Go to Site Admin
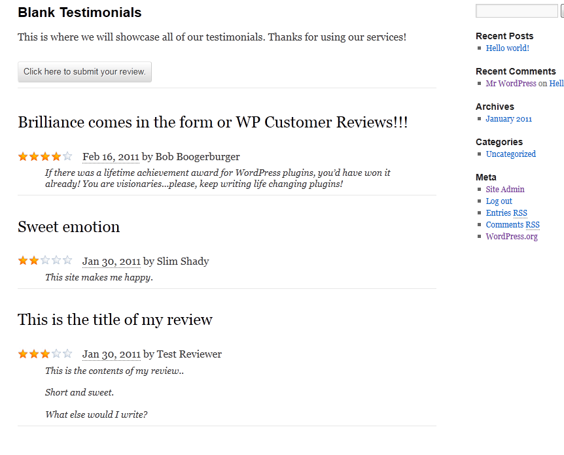Screen dimensions: 564x455 [505, 190]
